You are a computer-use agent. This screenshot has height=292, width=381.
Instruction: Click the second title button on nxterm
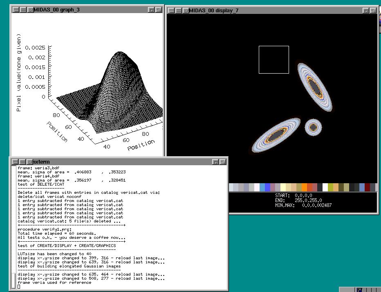[22, 162]
